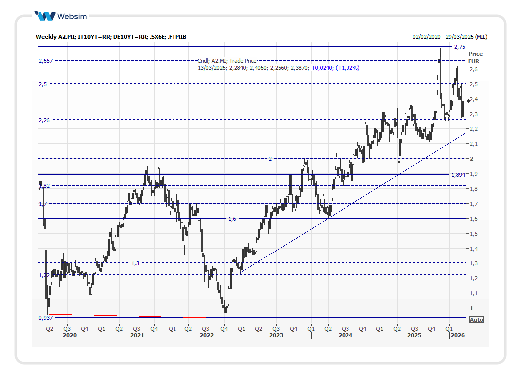The width and height of the screenshot is (521, 379).
Task: Click the Websim logo icon
Action: (x=46, y=16)
